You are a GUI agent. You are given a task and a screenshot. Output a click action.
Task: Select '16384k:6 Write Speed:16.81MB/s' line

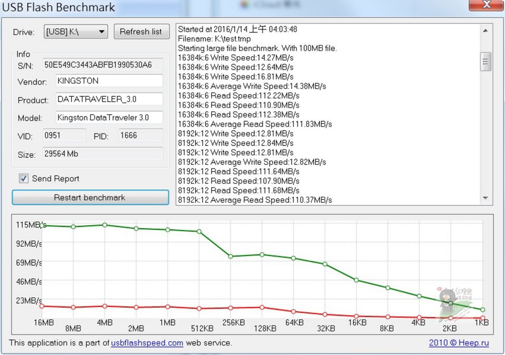(236, 77)
